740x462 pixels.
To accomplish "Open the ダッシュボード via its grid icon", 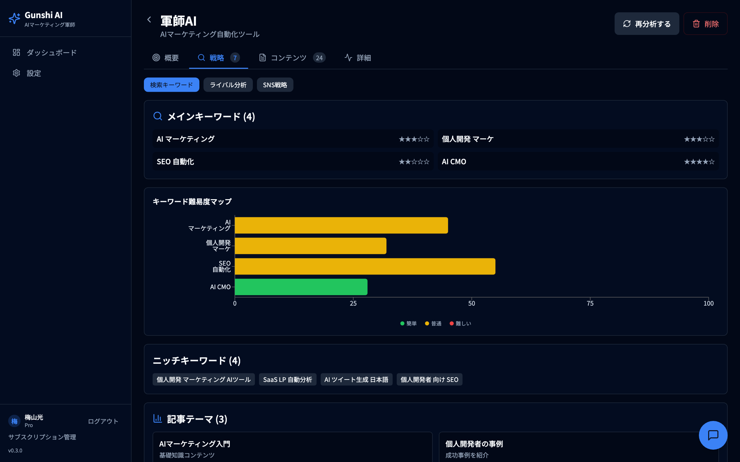I will click(x=16, y=53).
